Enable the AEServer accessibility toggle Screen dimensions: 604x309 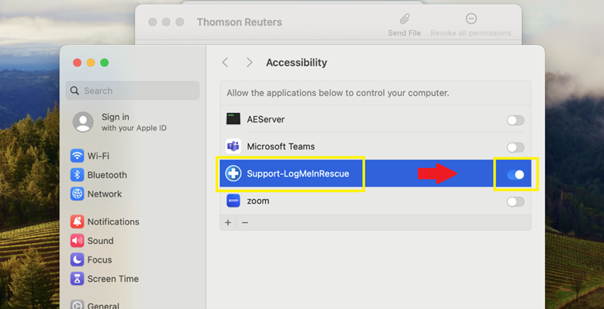point(516,121)
